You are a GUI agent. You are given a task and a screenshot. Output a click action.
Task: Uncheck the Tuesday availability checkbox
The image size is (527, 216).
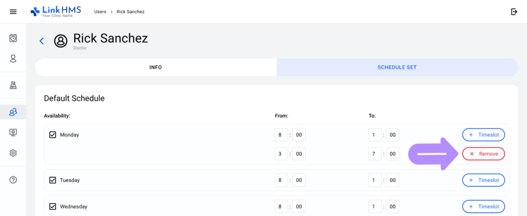click(52, 180)
